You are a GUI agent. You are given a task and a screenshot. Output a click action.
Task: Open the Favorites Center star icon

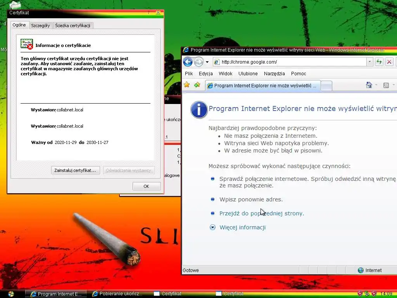[187, 85]
